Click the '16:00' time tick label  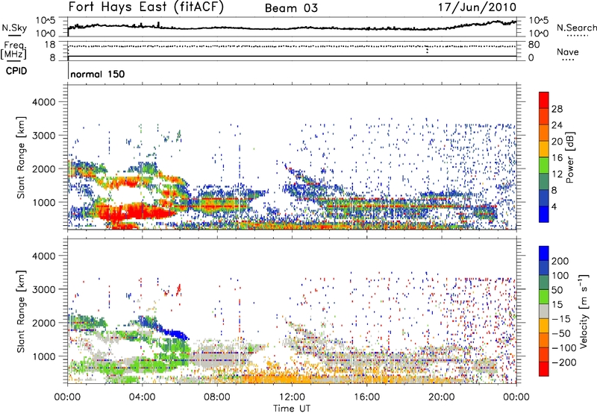366,397
